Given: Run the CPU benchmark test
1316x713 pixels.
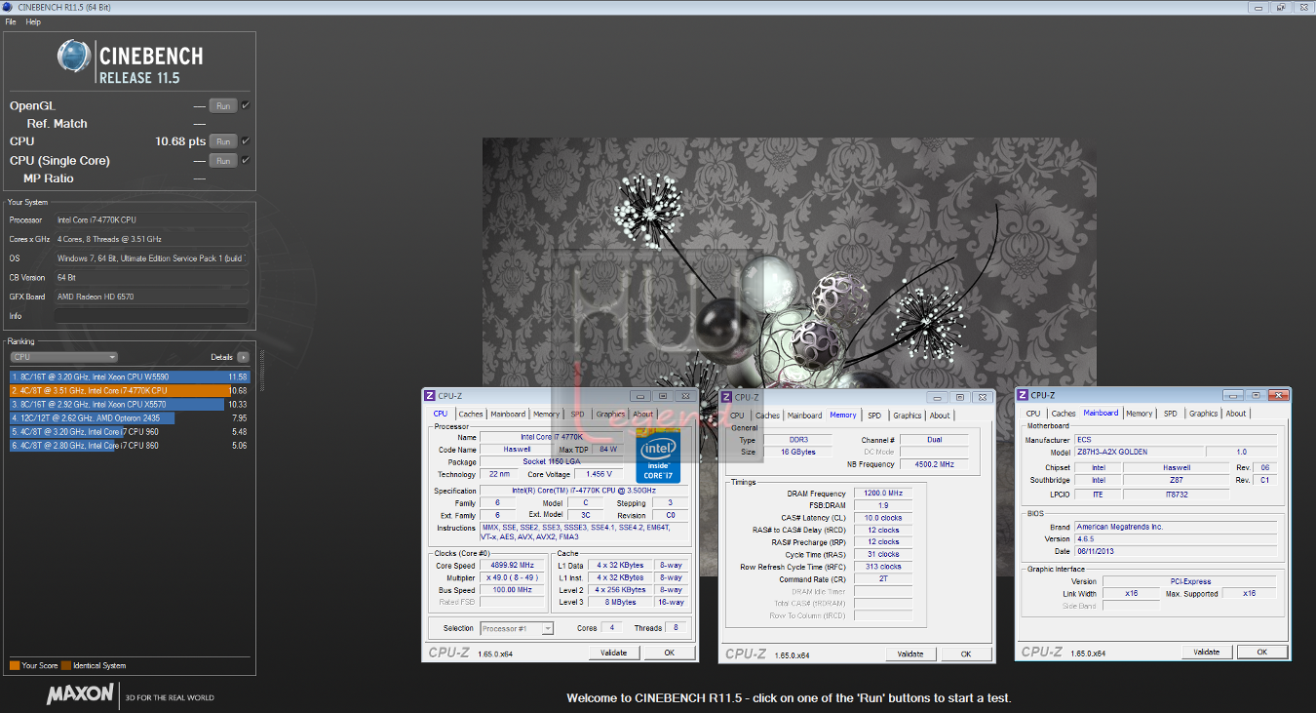Looking at the screenshot, I should [223, 141].
